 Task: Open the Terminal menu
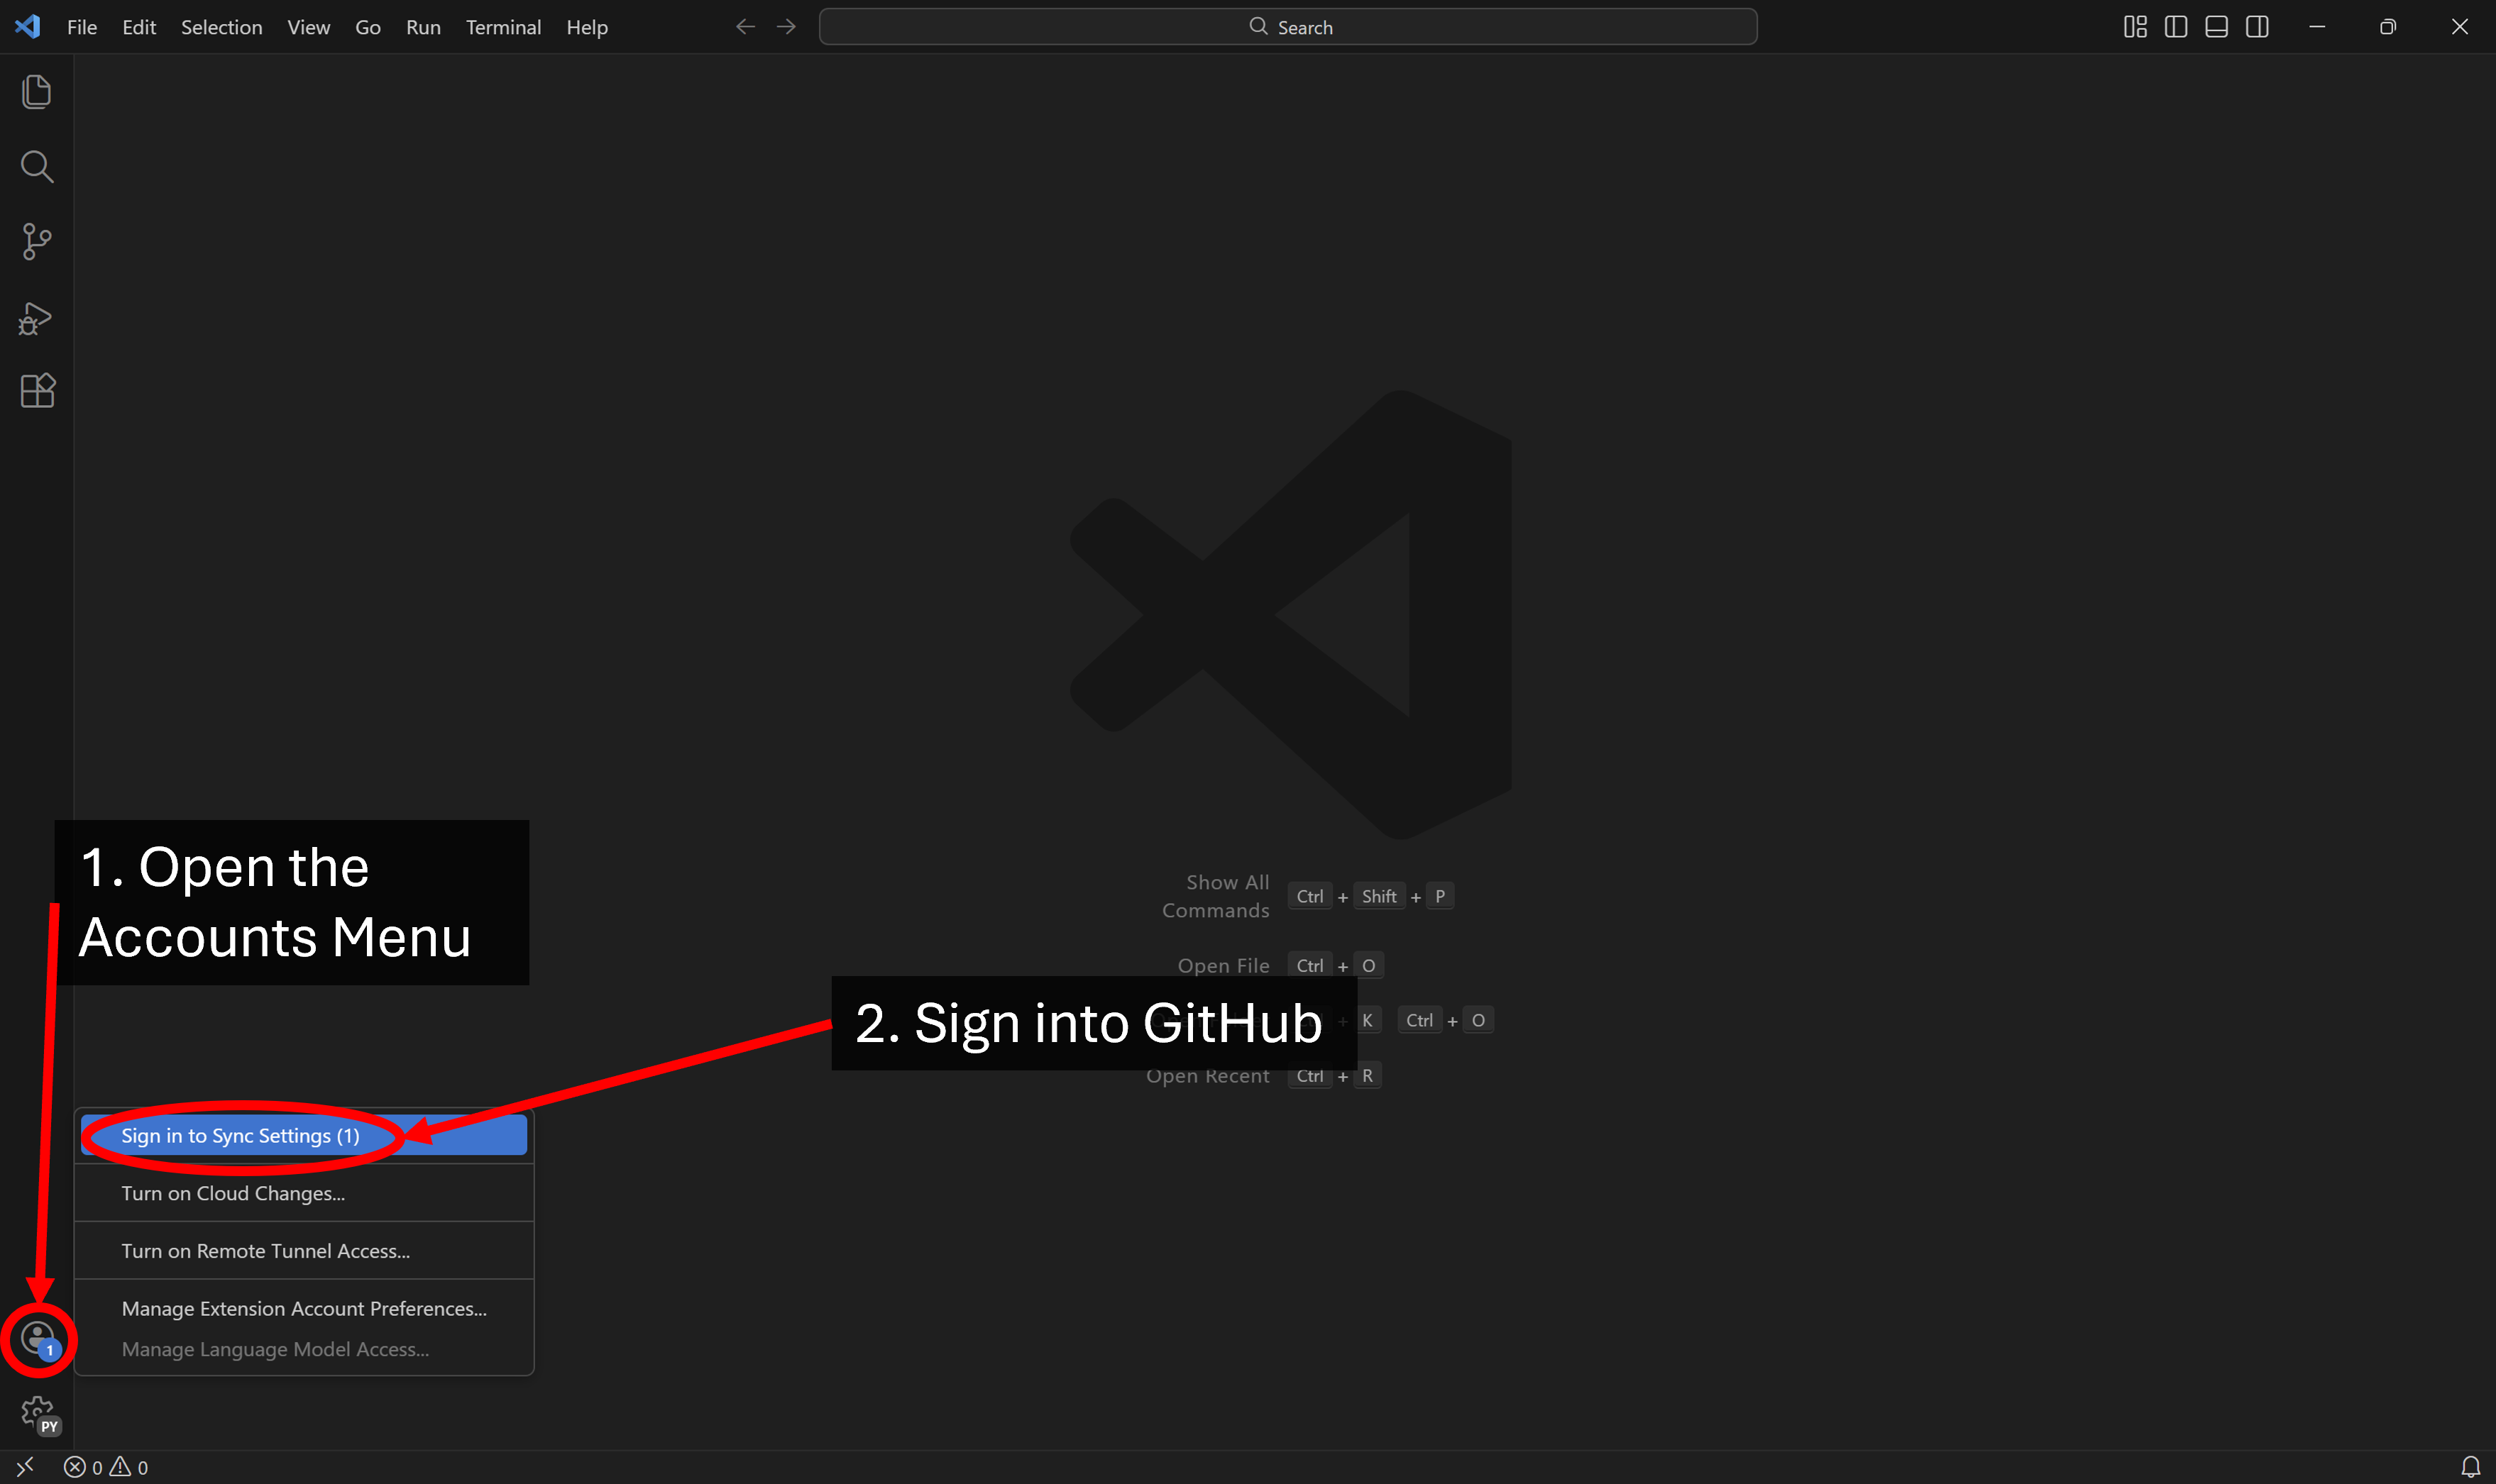click(503, 27)
